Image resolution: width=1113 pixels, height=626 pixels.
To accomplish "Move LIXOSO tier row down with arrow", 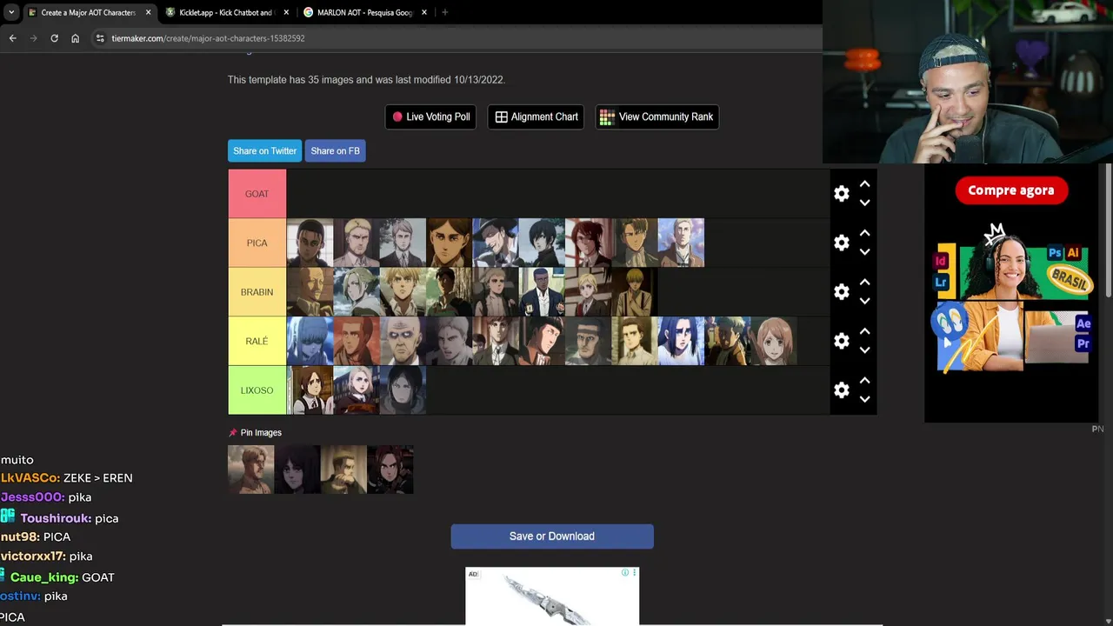I will (x=864, y=399).
